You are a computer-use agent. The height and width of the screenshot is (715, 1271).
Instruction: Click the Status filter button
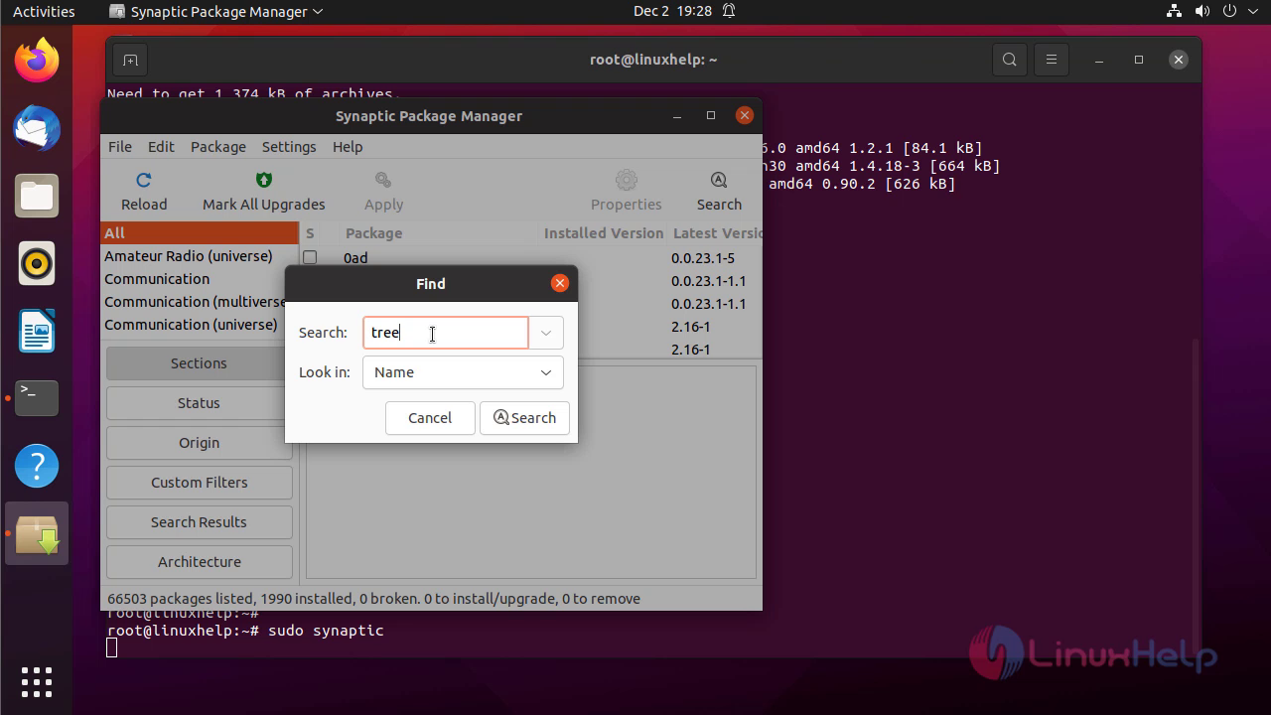(x=199, y=403)
